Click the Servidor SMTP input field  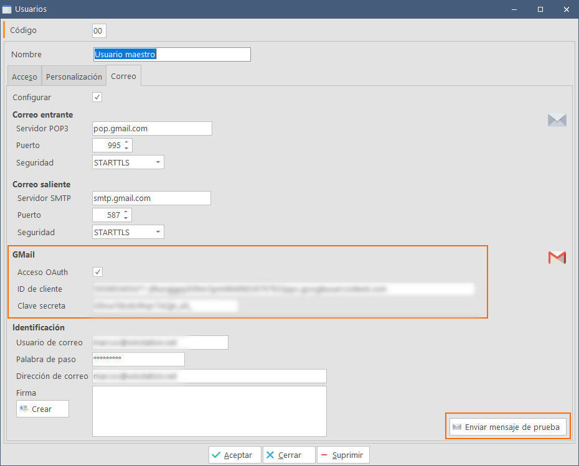(151, 198)
